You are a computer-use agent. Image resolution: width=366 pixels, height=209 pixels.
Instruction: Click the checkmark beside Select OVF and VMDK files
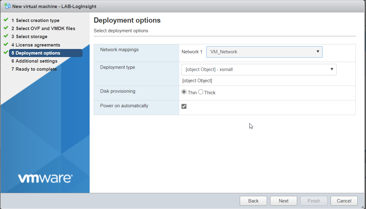click(6, 28)
